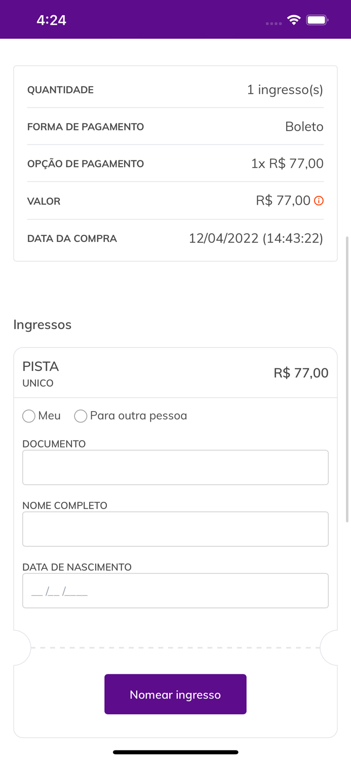Tap the DATA DE NASCIMENTO date field
The image size is (351, 761).
coord(175,590)
